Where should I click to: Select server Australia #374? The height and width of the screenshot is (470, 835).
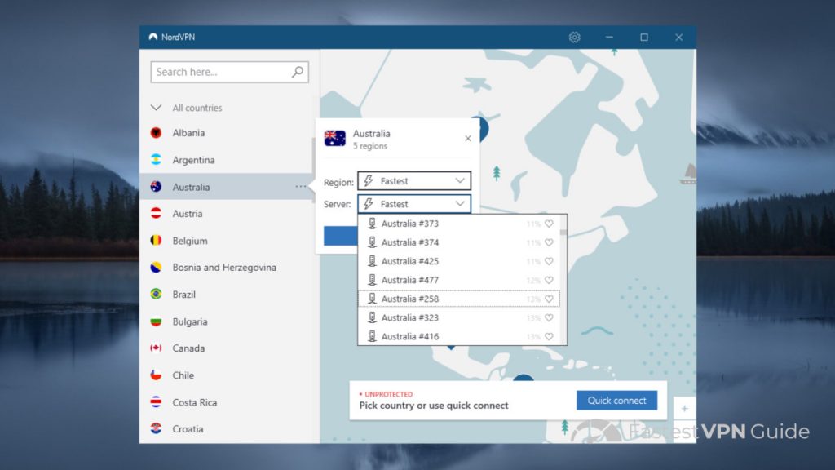point(459,242)
